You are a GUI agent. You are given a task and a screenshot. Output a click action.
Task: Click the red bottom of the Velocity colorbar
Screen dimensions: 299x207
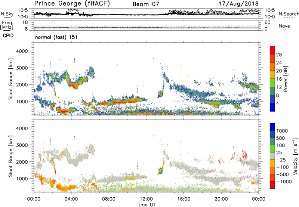pyautogui.click(x=272, y=185)
